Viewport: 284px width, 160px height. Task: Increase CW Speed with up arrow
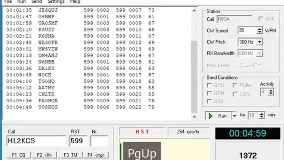click(260, 29)
